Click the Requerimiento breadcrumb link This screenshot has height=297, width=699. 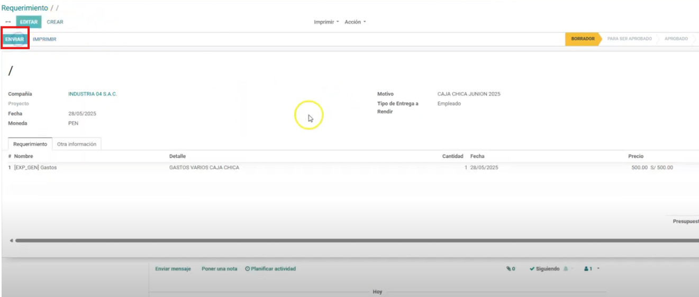24,8
